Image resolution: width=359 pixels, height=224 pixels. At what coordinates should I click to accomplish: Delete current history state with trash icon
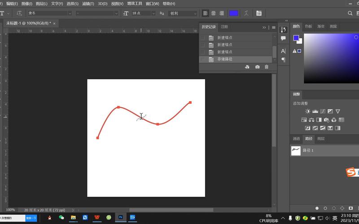pyautogui.click(x=267, y=67)
